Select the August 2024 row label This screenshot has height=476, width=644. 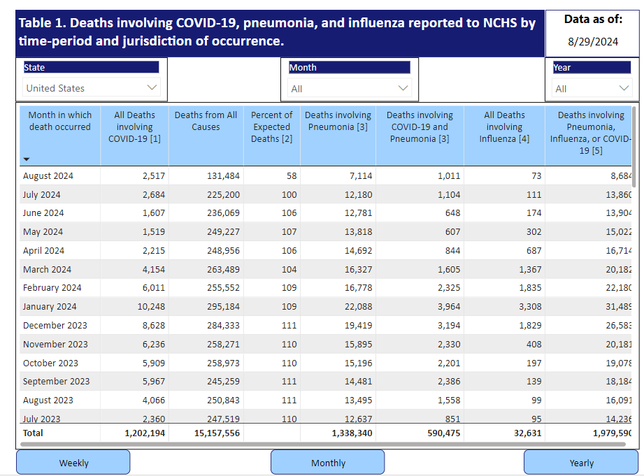click(x=48, y=175)
